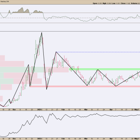140x140 pixels.
Task: Click the zigzag peak near Mar 17
Action: (98, 70)
